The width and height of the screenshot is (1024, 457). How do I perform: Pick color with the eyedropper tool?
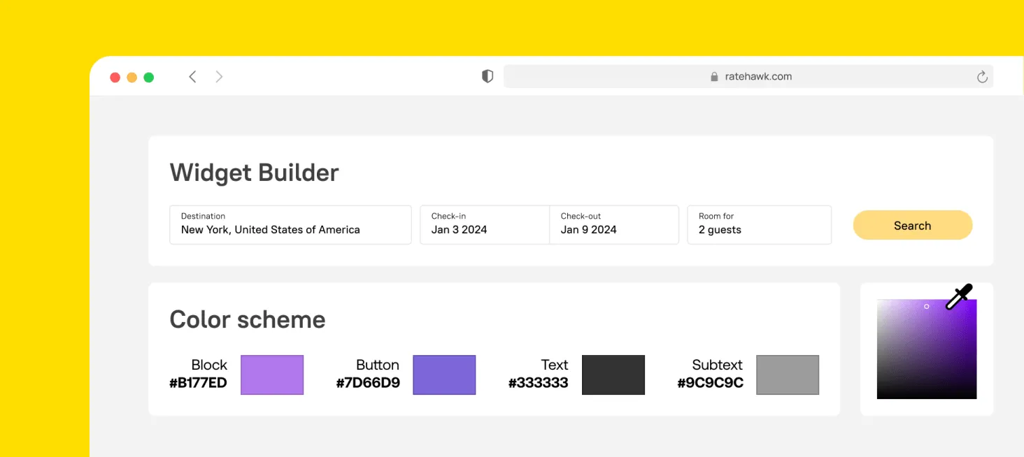click(959, 296)
